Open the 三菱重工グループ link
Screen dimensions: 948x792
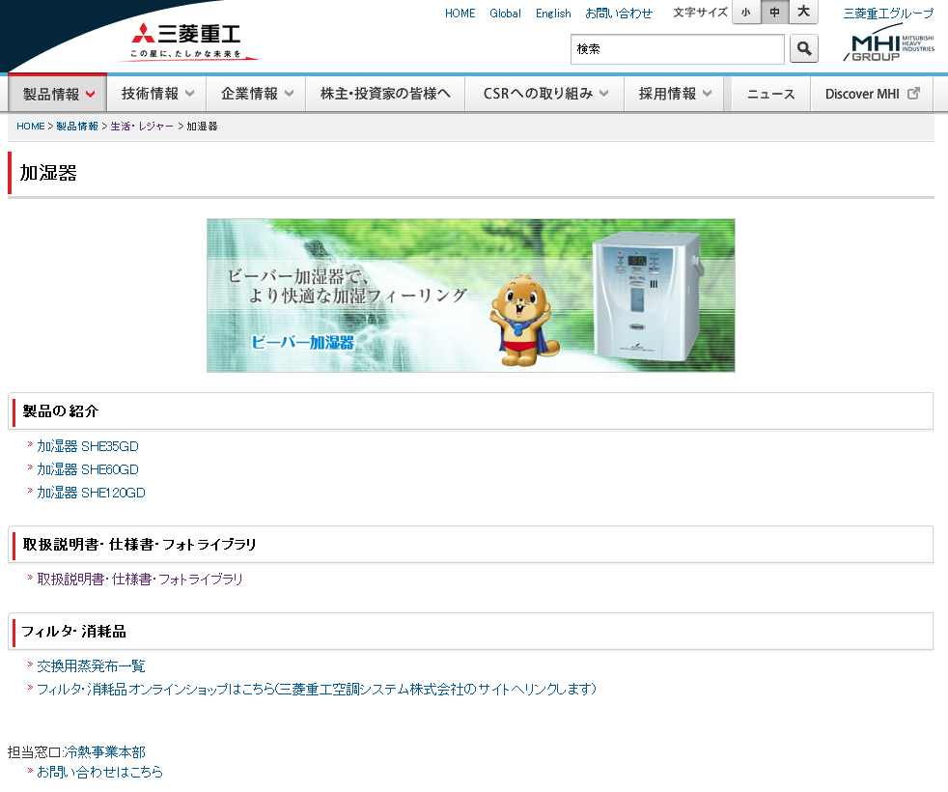coord(889,14)
